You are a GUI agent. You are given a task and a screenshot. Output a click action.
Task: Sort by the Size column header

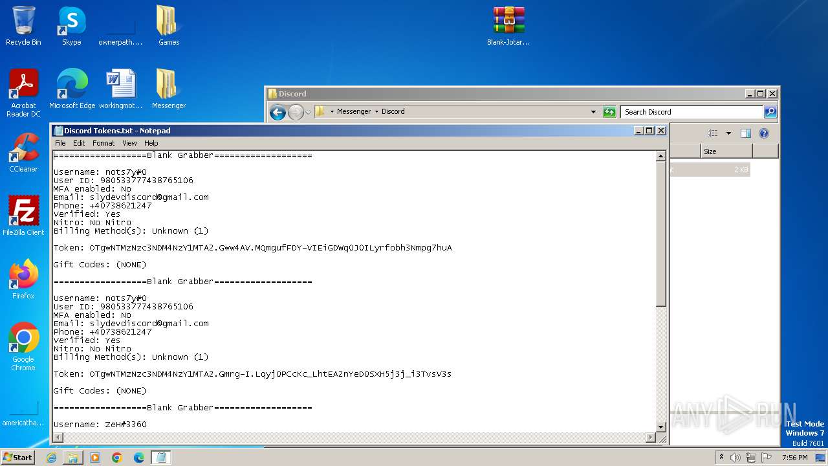click(x=726, y=151)
